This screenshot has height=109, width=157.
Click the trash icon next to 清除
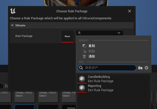[x=84, y=57]
